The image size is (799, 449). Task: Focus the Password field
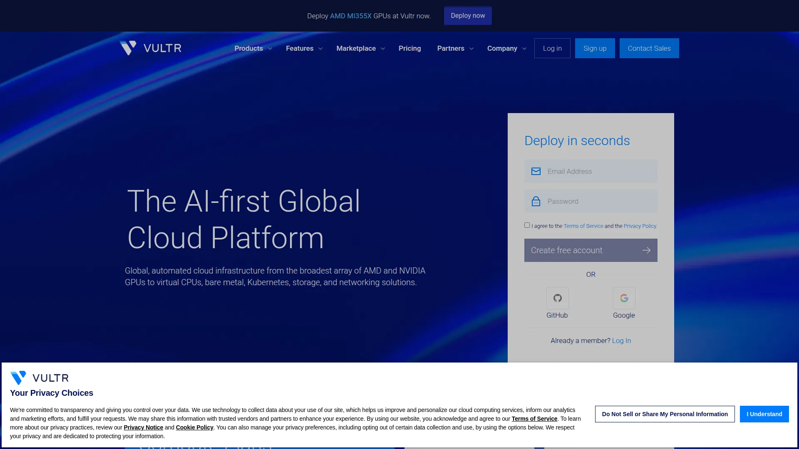(591, 201)
